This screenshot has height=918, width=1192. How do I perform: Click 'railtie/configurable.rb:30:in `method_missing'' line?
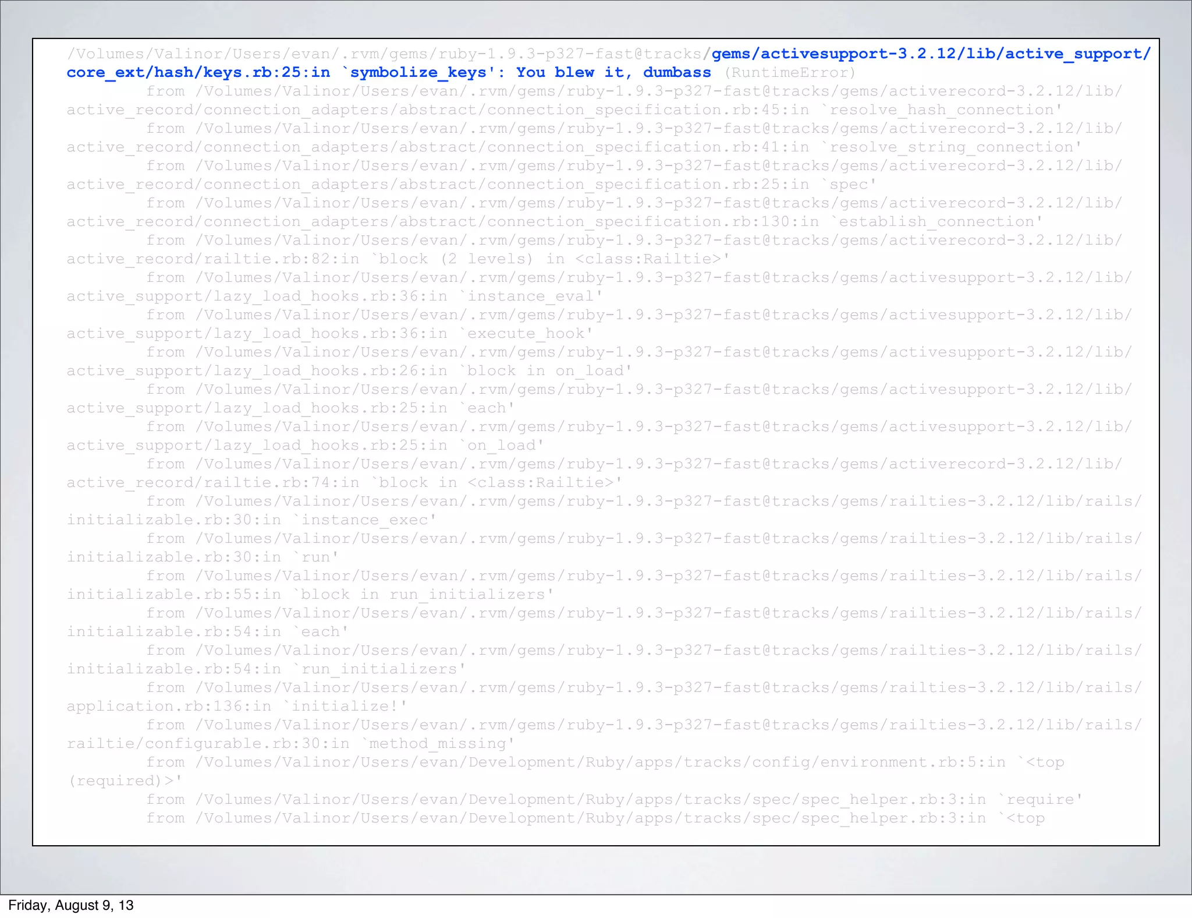click(x=290, y=743)
